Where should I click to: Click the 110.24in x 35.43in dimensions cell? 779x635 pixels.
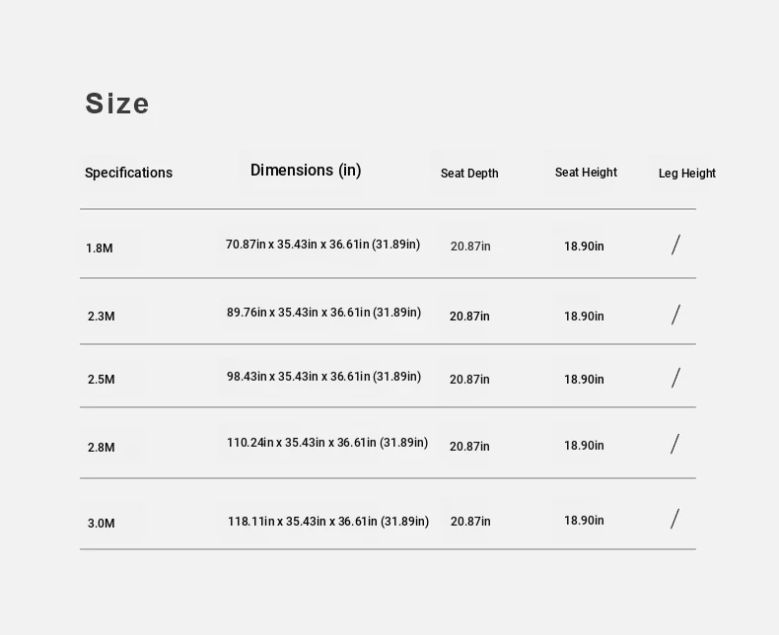pyautogui.click(x=327, y=443)
